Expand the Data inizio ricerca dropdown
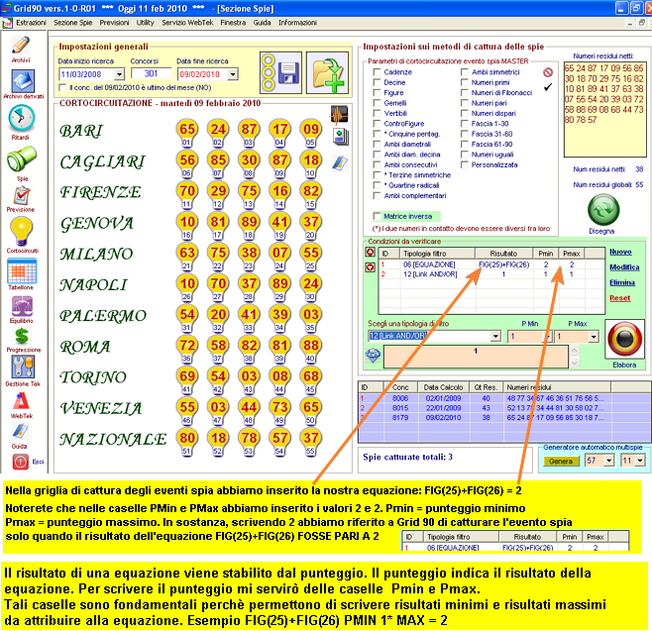652x631 pixels. pyautogui.click(x=119, y=74)
